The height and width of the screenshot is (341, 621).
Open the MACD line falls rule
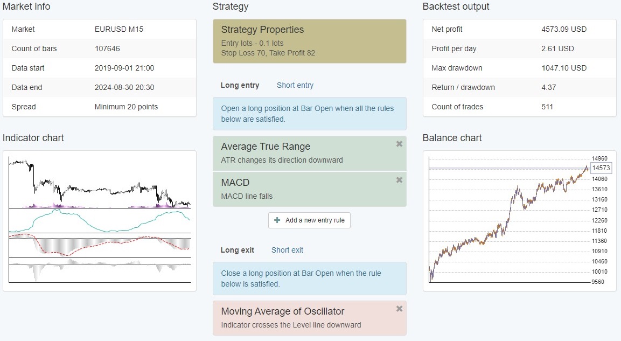tap(302, 189)
